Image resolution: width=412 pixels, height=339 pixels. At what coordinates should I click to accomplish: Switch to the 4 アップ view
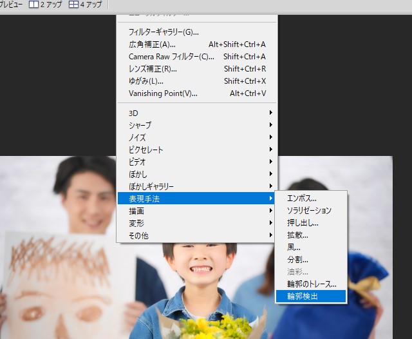pyautogui.click(x=85, y=5)
